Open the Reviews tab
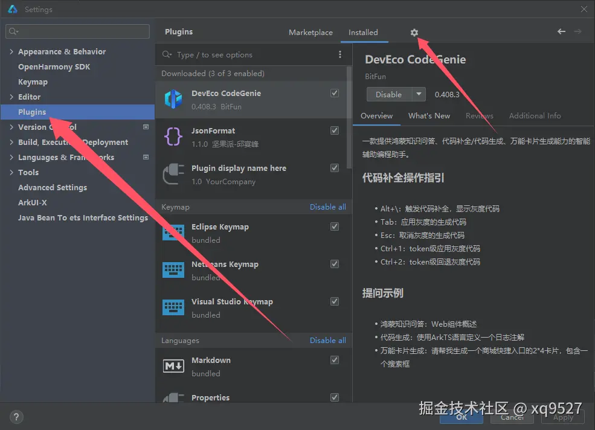Viewport: 595px width, 430px height. (479, 116)
